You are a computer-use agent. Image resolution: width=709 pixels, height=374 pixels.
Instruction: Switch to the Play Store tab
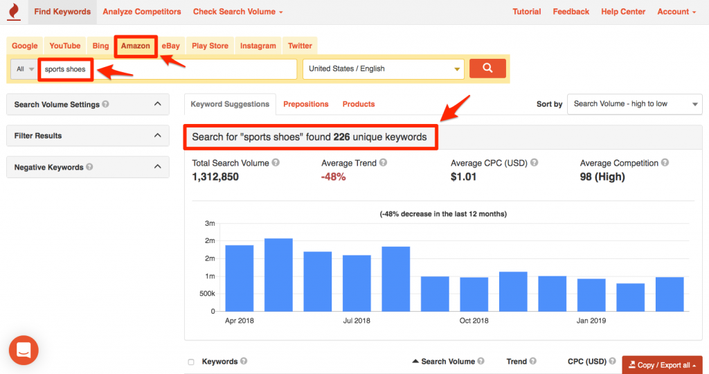[x=210, y=46]
